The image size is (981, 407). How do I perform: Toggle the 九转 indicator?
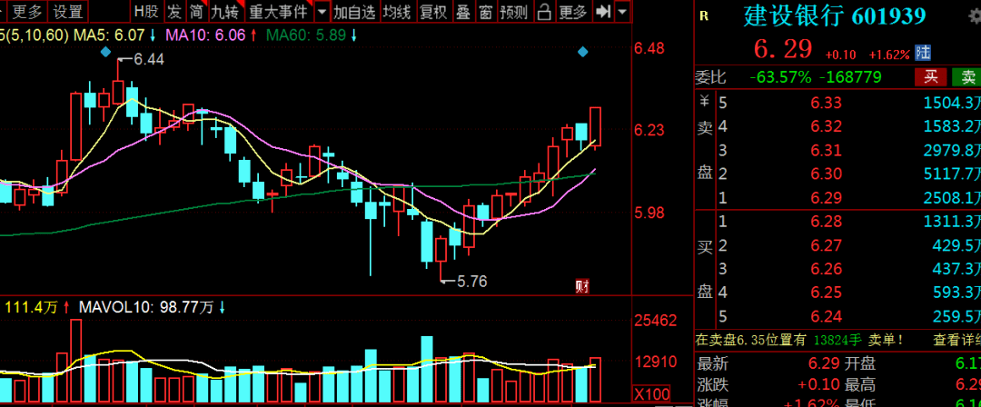[224, 11]
